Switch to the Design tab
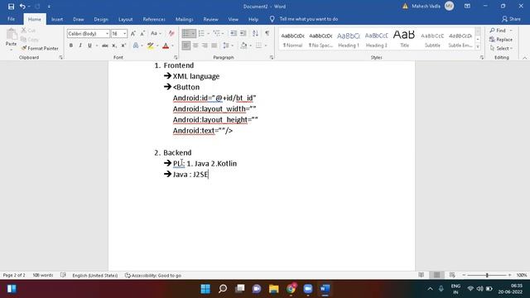The width and height of the screenshot is (530, 298). [x=101, y=19]
